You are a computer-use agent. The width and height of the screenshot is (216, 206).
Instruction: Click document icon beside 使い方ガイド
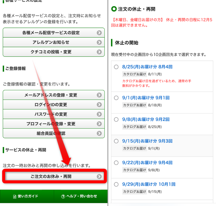tap(15, 197)
